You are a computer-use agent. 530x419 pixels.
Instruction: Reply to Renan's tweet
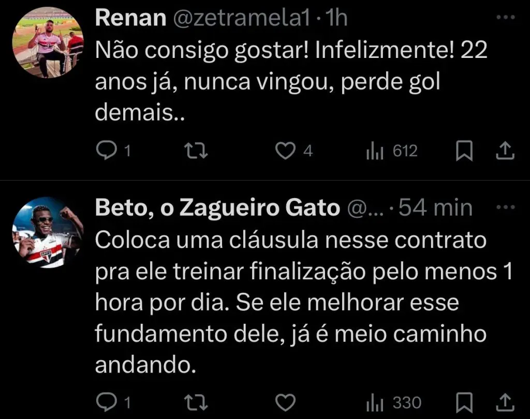tap(107, 151)
